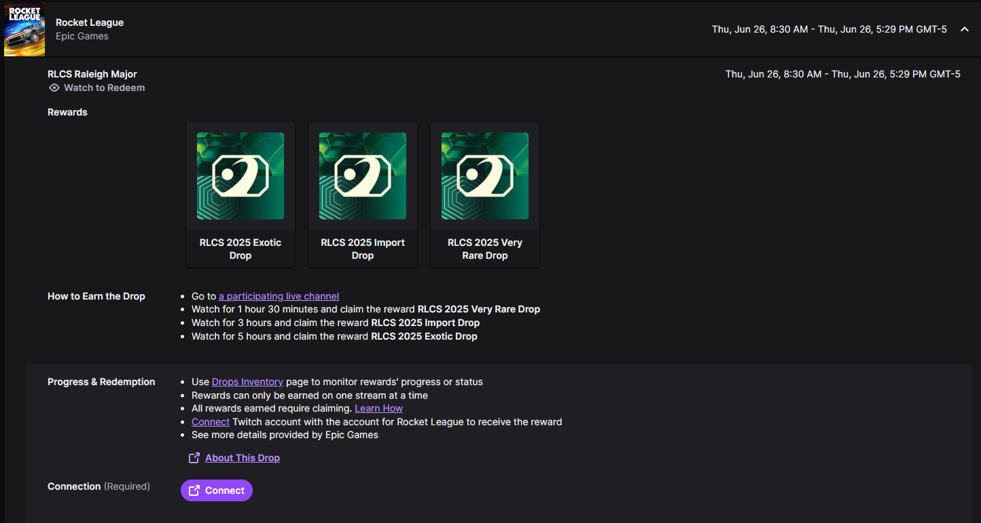The image size is (981, 523).
Task: Click the purple Connect button
Action: click(x=217, y=490)
